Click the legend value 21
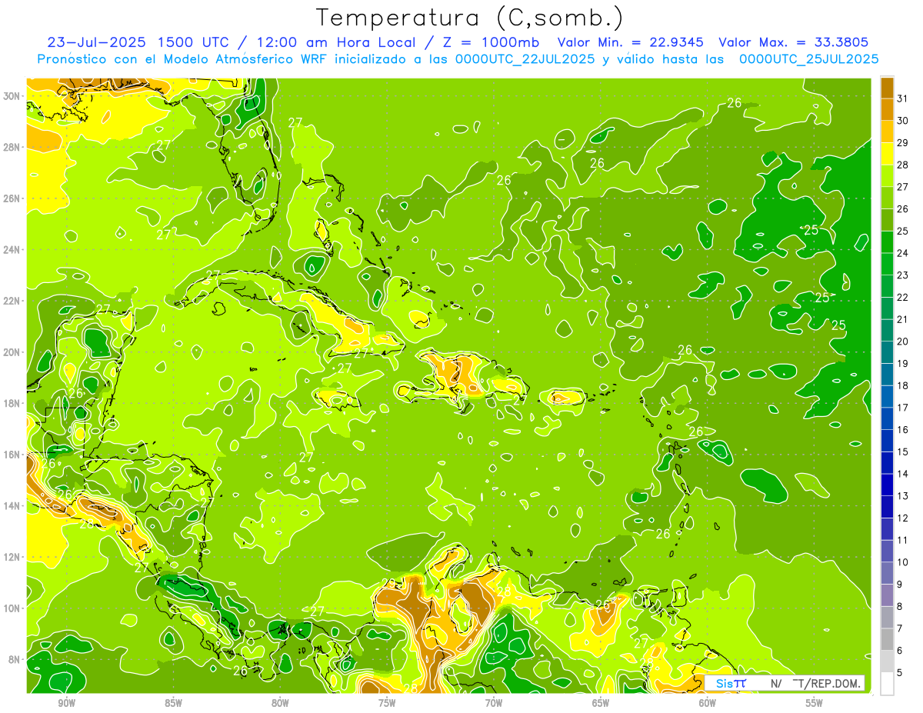 click(903, 319)
